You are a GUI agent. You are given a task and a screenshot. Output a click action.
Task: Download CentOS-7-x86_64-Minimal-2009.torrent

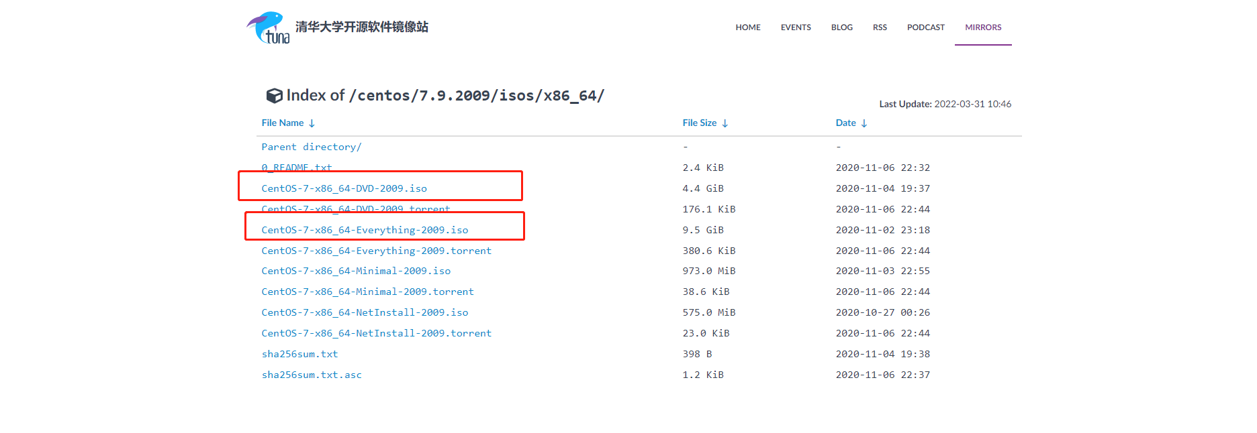pos(368,292)
